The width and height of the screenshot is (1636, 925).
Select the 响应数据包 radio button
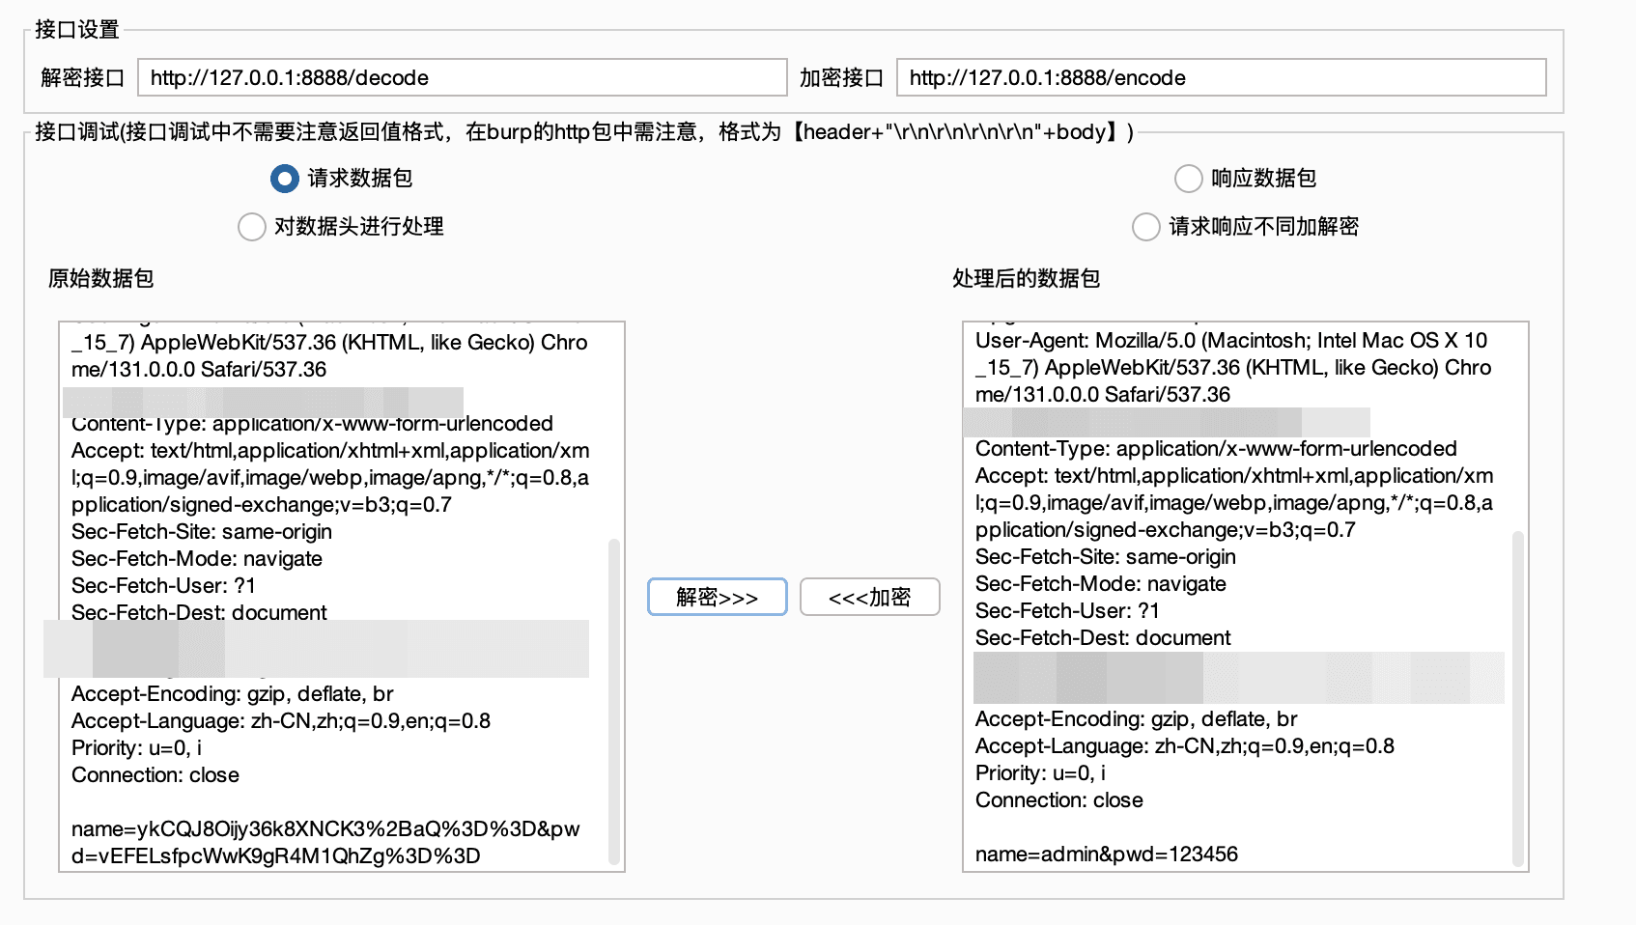tap(1188, 179)
